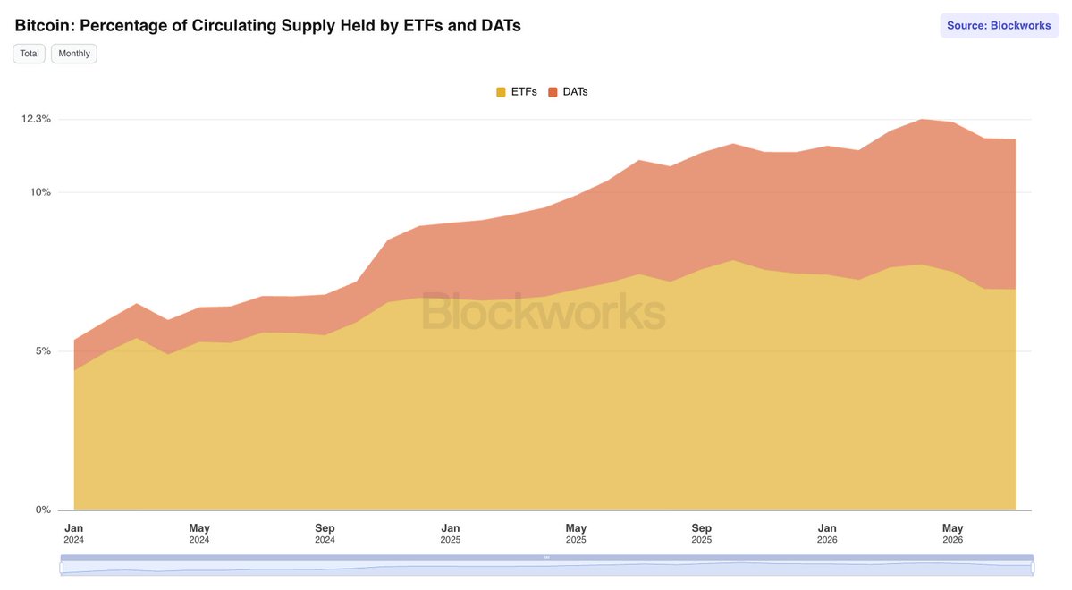Open the Source: Blockworks link
Viewport: 1072px width, 590px height.
999,25
